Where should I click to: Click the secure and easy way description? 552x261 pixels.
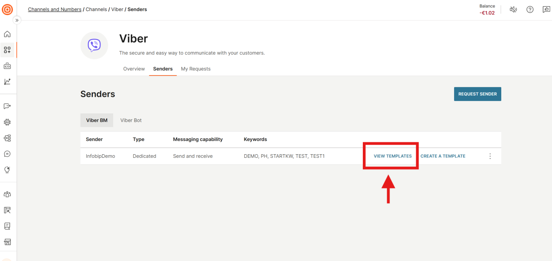tap(192, 53)
